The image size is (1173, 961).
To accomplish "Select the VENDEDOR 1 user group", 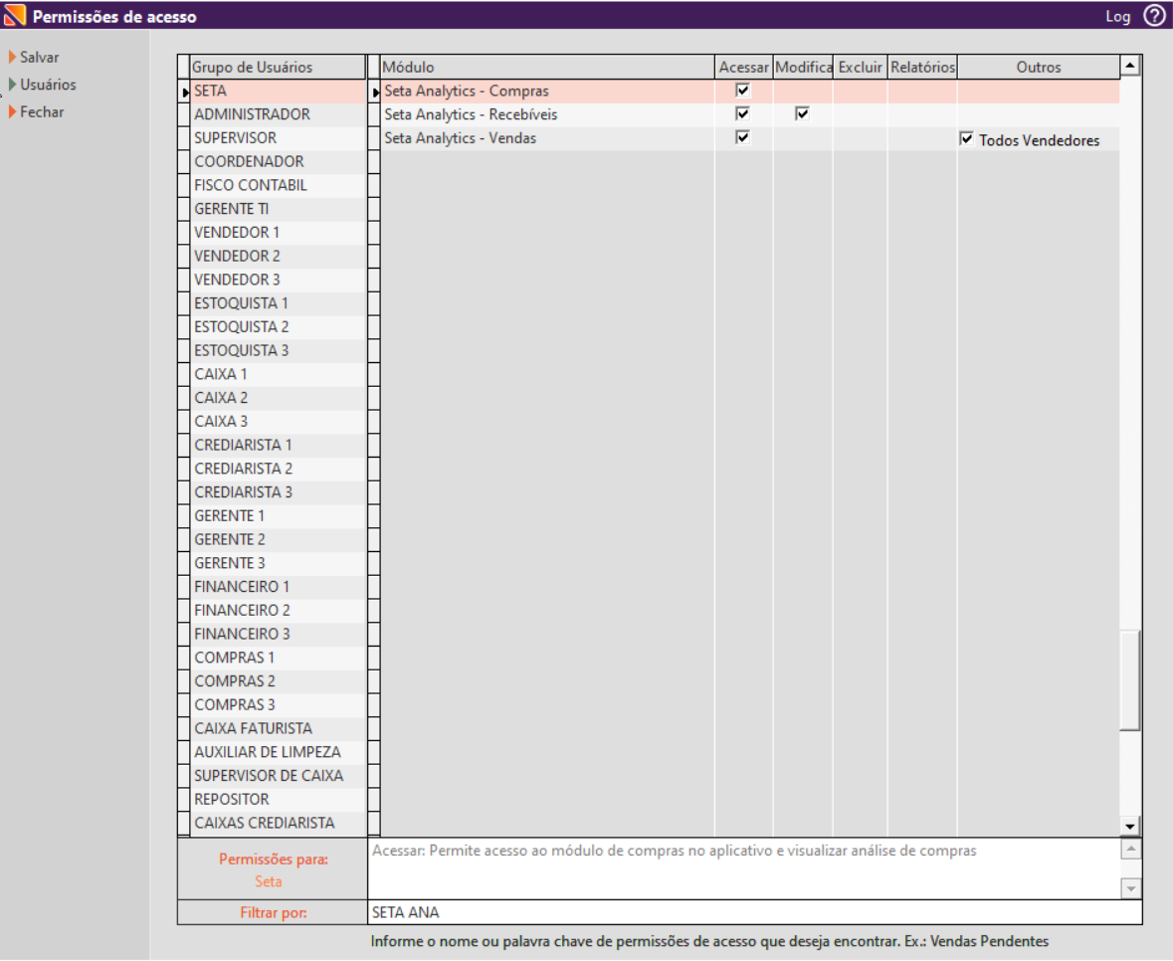I will (278, 233).
